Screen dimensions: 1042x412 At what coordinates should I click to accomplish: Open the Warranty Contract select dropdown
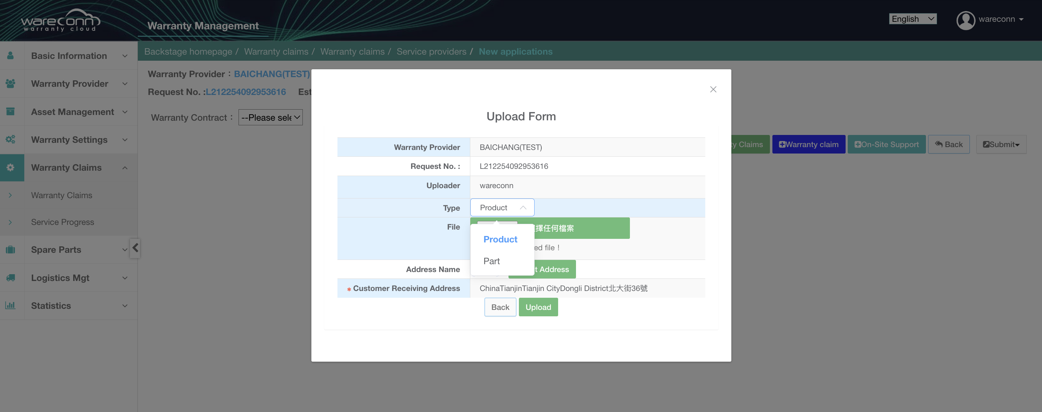270,117
